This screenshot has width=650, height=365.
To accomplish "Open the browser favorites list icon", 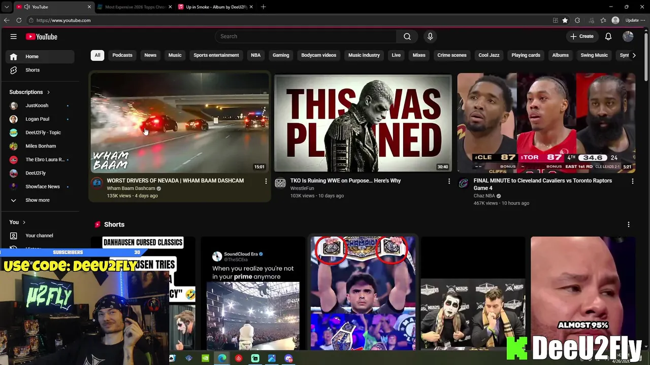I will (x=603, y=20).
